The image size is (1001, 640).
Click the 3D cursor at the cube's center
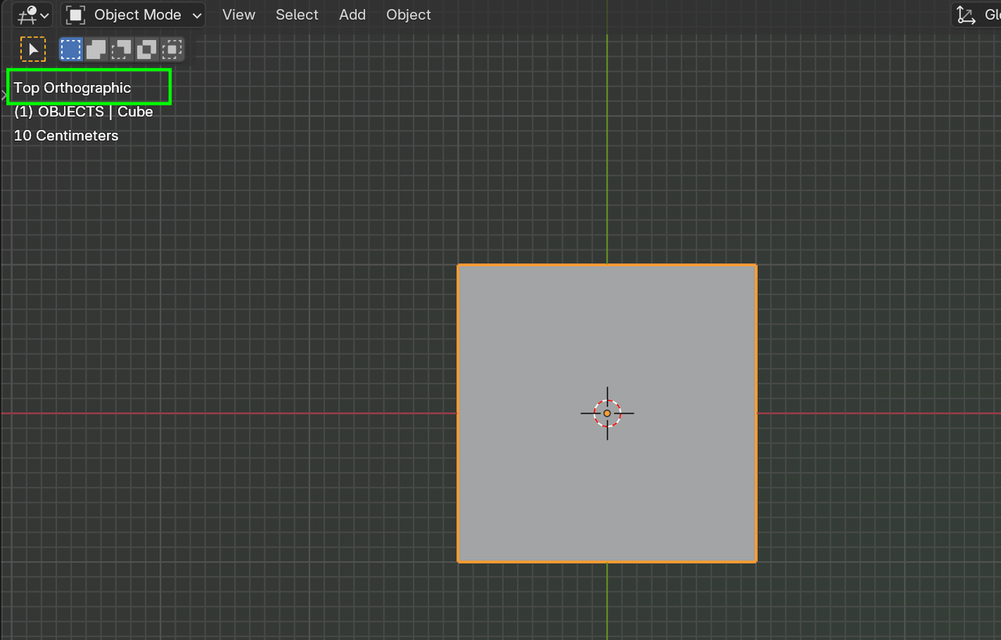[607, 413]
